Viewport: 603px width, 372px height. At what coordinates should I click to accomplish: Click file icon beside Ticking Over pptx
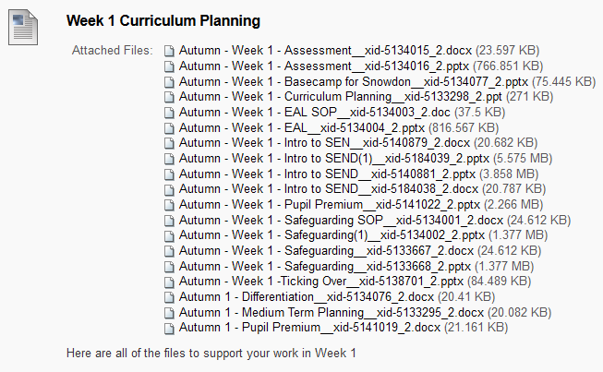(169, 282)
